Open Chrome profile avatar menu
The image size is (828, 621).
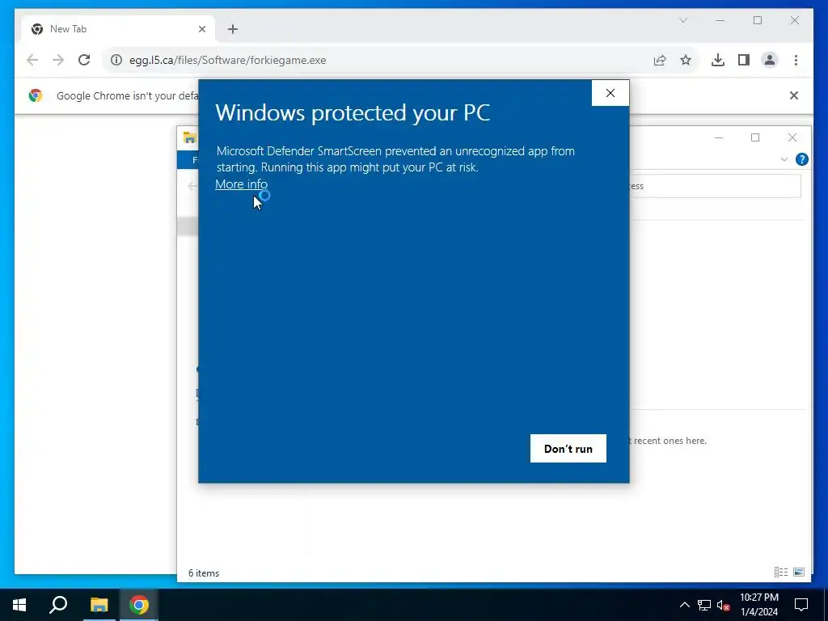(770, 60)
